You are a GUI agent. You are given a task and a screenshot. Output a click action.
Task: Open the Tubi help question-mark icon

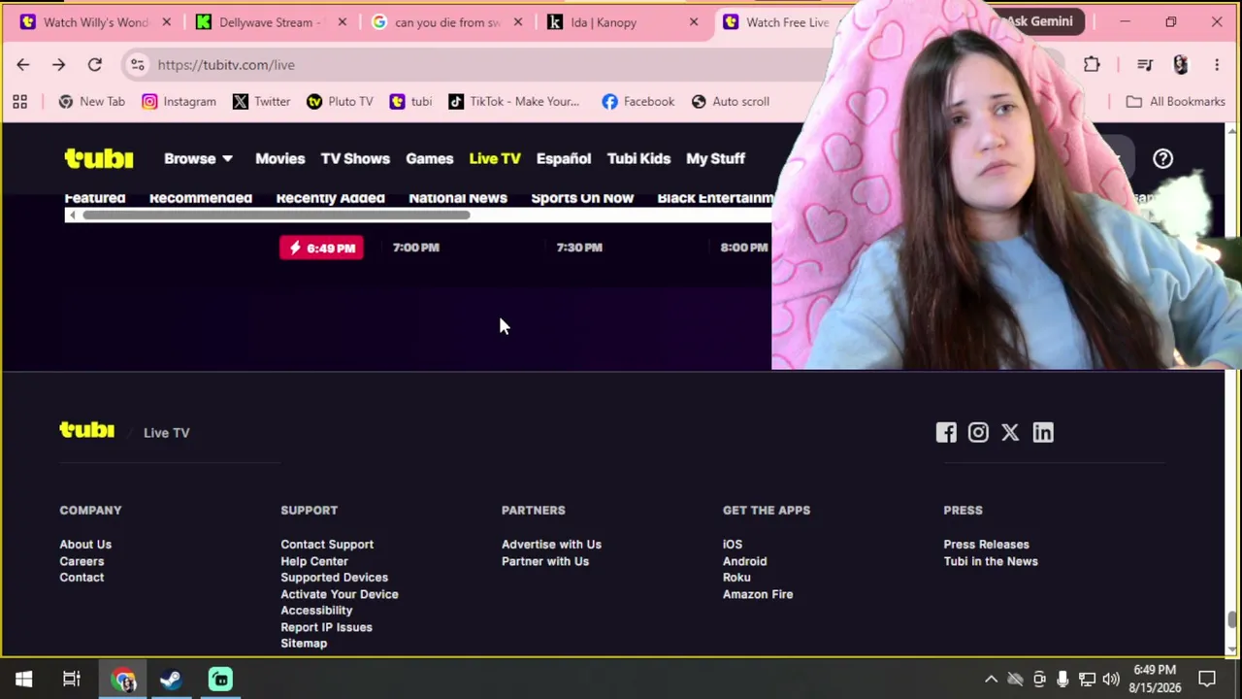[1162, 158]
